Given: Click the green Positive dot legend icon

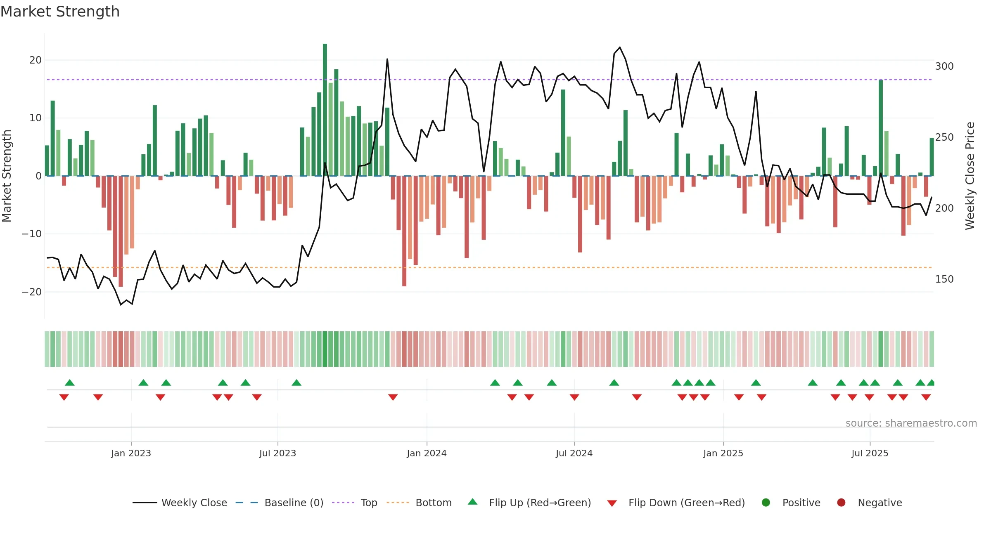Looking at the screenshot, I should pos(766,503).
